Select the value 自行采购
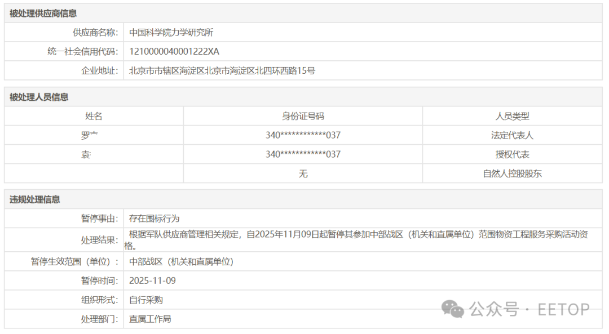Image resolution: width=609 pixels, height=334 pixels. [146, 300]
